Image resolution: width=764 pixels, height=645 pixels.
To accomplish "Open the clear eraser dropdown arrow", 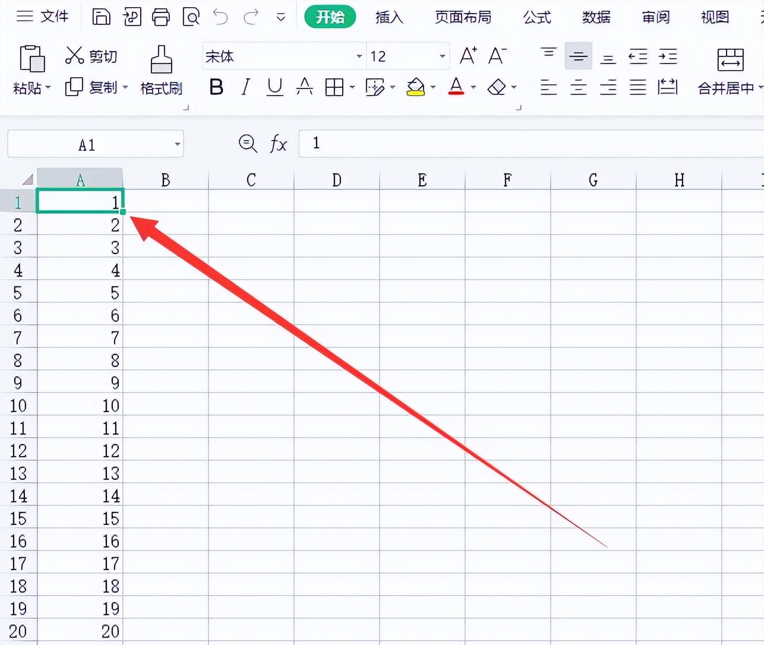I will pos(514,88).
